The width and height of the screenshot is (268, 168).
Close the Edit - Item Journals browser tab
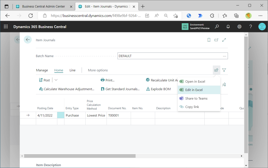pos(134,7)
